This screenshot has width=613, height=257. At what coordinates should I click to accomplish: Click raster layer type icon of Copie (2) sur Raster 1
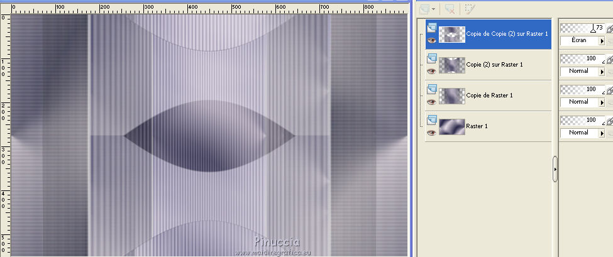point(432,58)
